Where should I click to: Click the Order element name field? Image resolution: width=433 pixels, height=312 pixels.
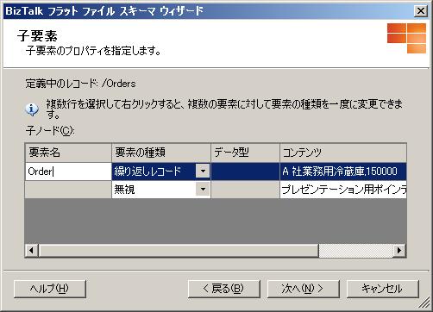(x=68, y=172)
